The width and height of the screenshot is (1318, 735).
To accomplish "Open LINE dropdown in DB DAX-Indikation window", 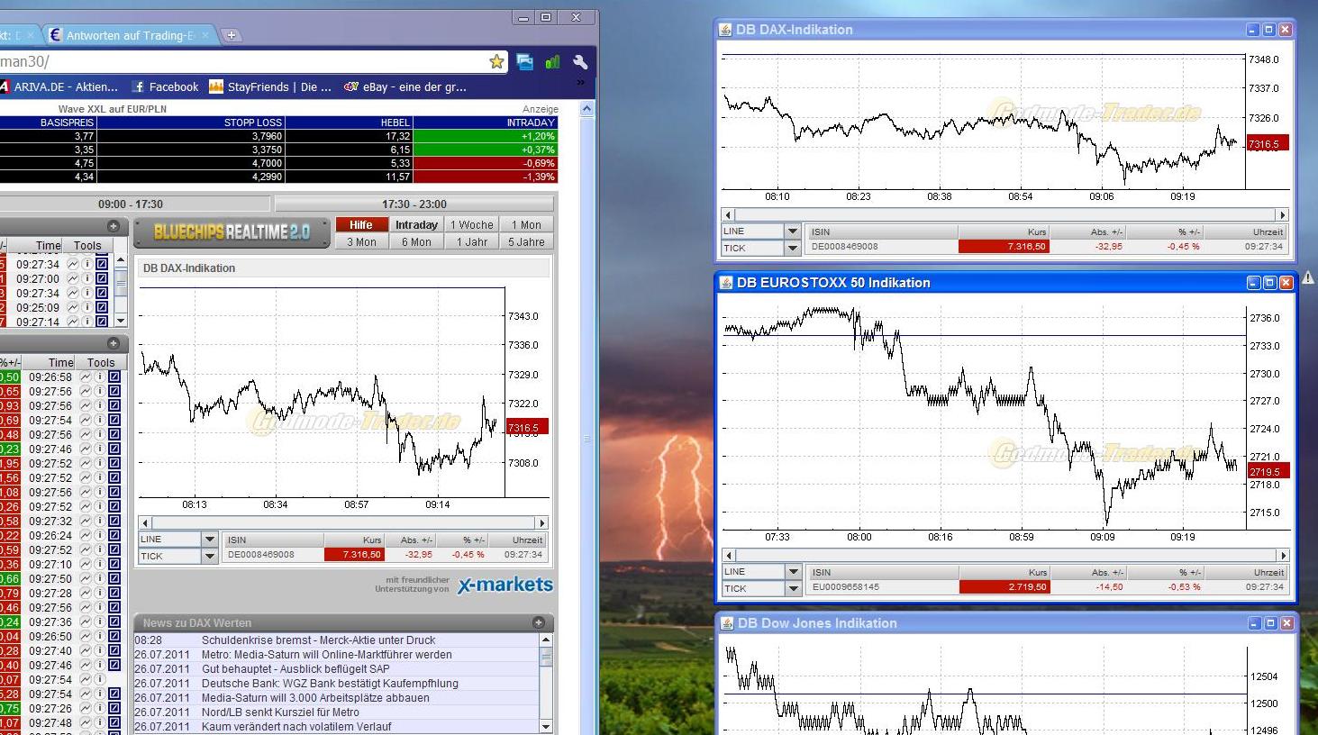I will tap(793, 231).
